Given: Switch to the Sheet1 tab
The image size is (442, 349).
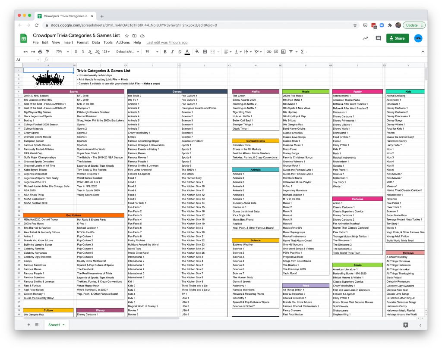Looking at the screenshot, I should pyautogui.click(x=54, y=325).
